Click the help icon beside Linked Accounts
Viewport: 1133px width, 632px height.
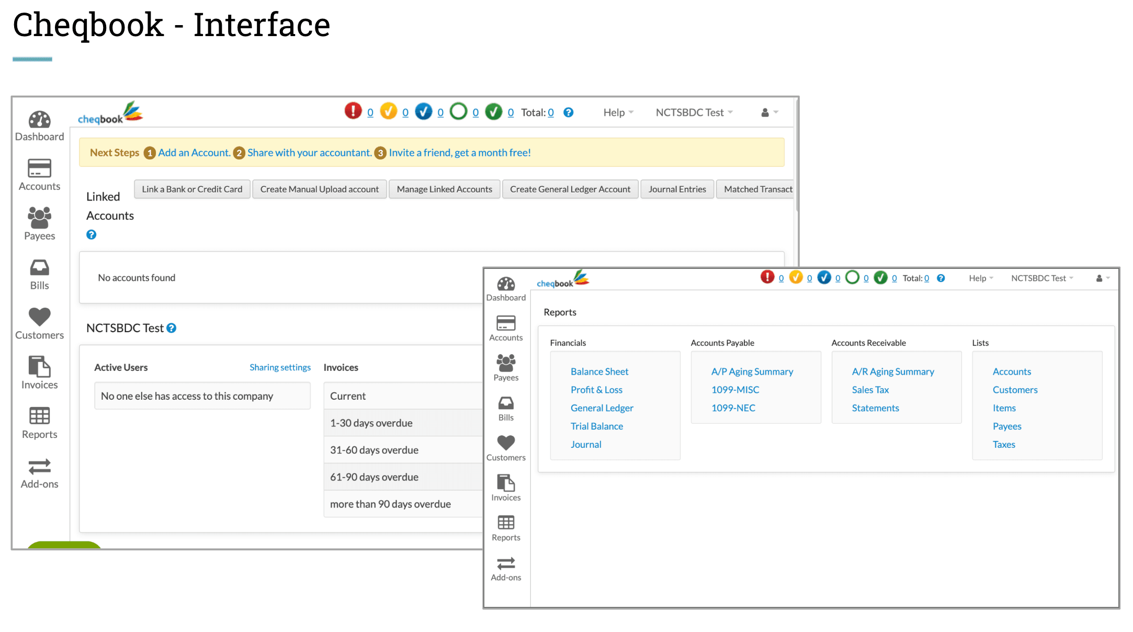[92, 234]
